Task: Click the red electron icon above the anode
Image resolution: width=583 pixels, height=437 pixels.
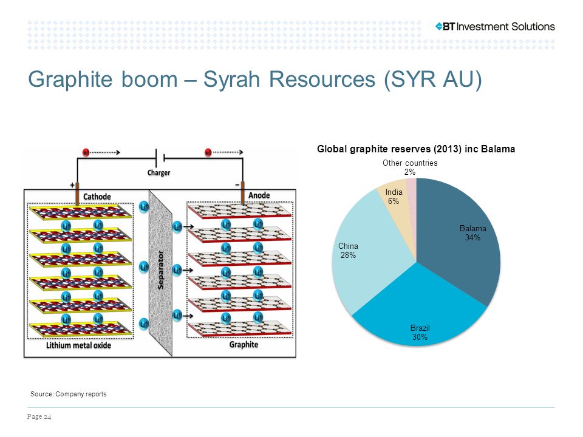Action: click(208, 152)
